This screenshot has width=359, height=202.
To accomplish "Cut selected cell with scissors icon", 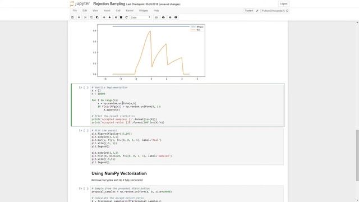I will (85, 17).
